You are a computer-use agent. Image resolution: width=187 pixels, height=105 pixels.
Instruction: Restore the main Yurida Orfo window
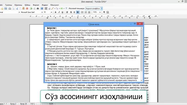pos(182,1)
